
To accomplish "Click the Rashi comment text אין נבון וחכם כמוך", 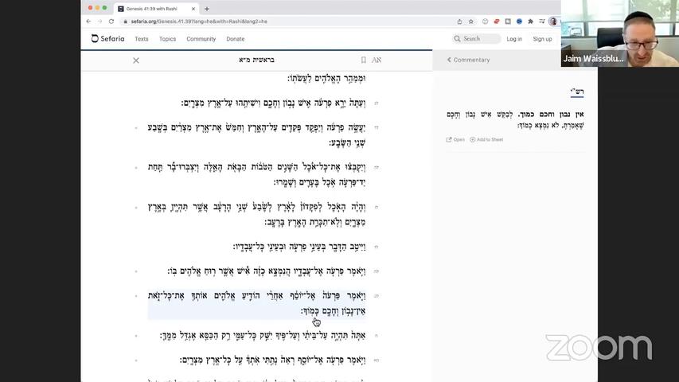I will [515, 119].
